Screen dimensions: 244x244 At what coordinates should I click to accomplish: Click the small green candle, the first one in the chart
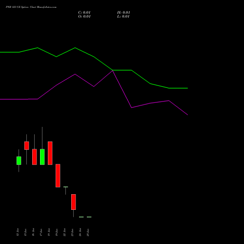tap(19, 161)
